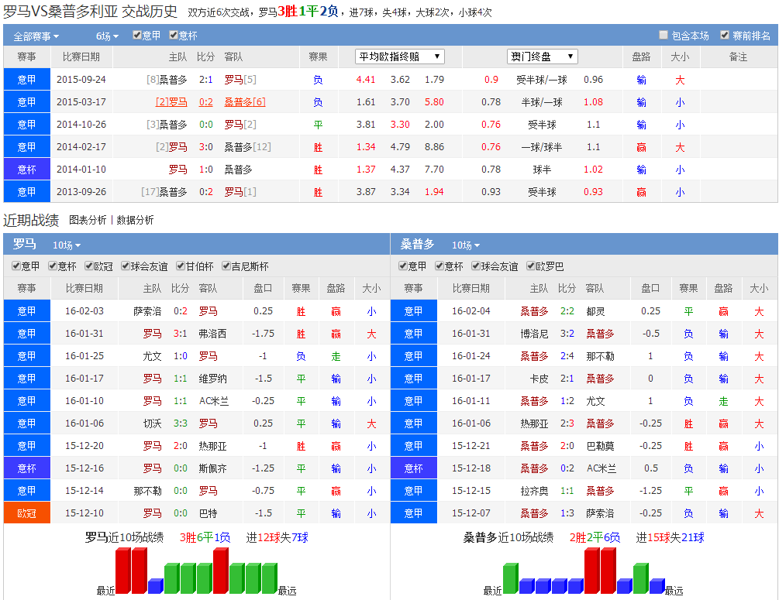Screen dimensions: 779x600
Task: Click 走 result in 桑普多 row 16-01-11
Action: (x=723, y=401)
